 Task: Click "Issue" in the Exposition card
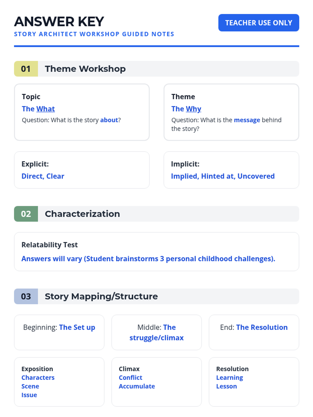[29, 395]
